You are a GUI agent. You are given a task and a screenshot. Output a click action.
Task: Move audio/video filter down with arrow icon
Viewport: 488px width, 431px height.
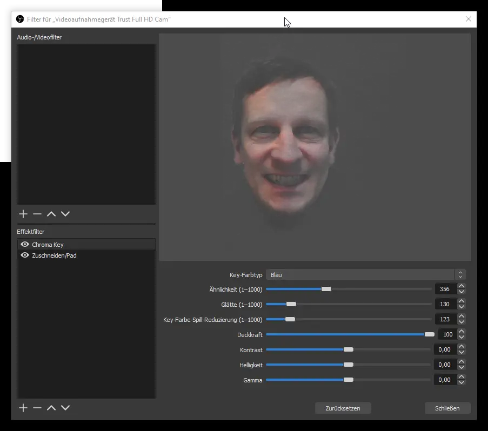pyautogui.click(x=65, y=214)
